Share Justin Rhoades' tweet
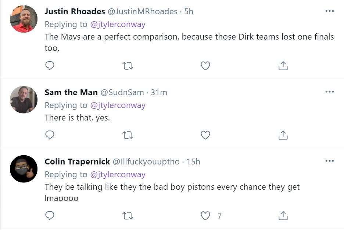This screenshot has width=344, height=230. point(283,66)
